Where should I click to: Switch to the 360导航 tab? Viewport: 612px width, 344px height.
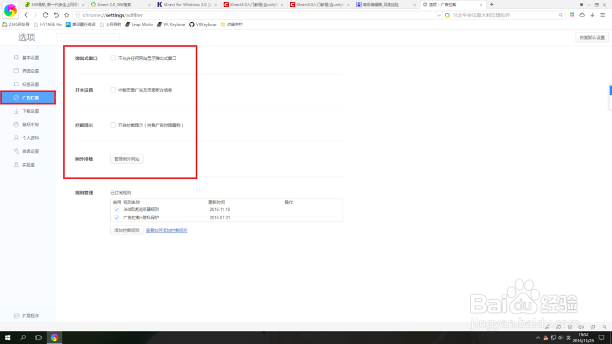(54, 5)
